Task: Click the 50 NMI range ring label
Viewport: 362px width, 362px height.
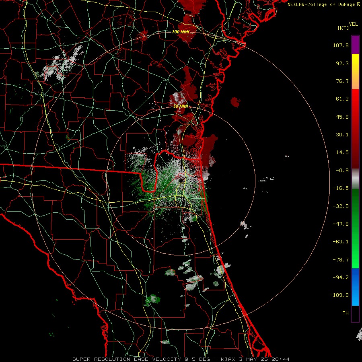Action: pyautogui.click(x=181, y=106)
